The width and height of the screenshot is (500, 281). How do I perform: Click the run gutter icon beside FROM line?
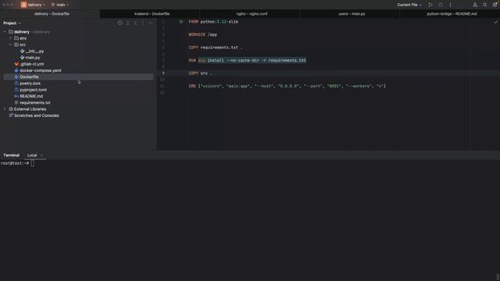[181, 22]
